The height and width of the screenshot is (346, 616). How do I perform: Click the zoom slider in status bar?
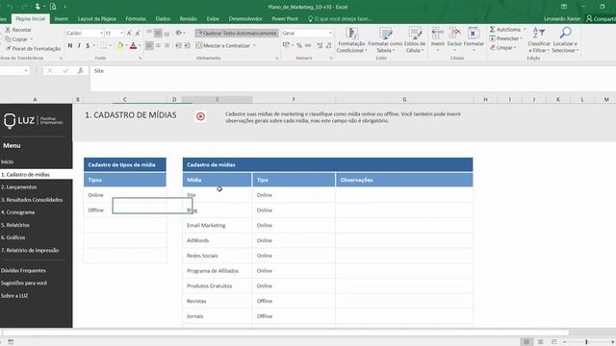(x=586, y=342)
